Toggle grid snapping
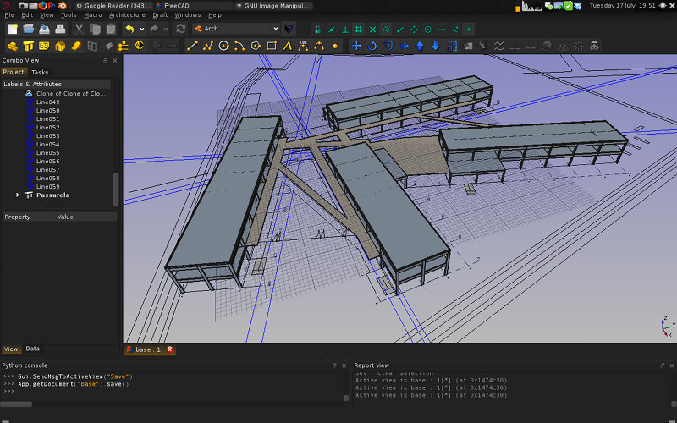 (x=358, y=30)
